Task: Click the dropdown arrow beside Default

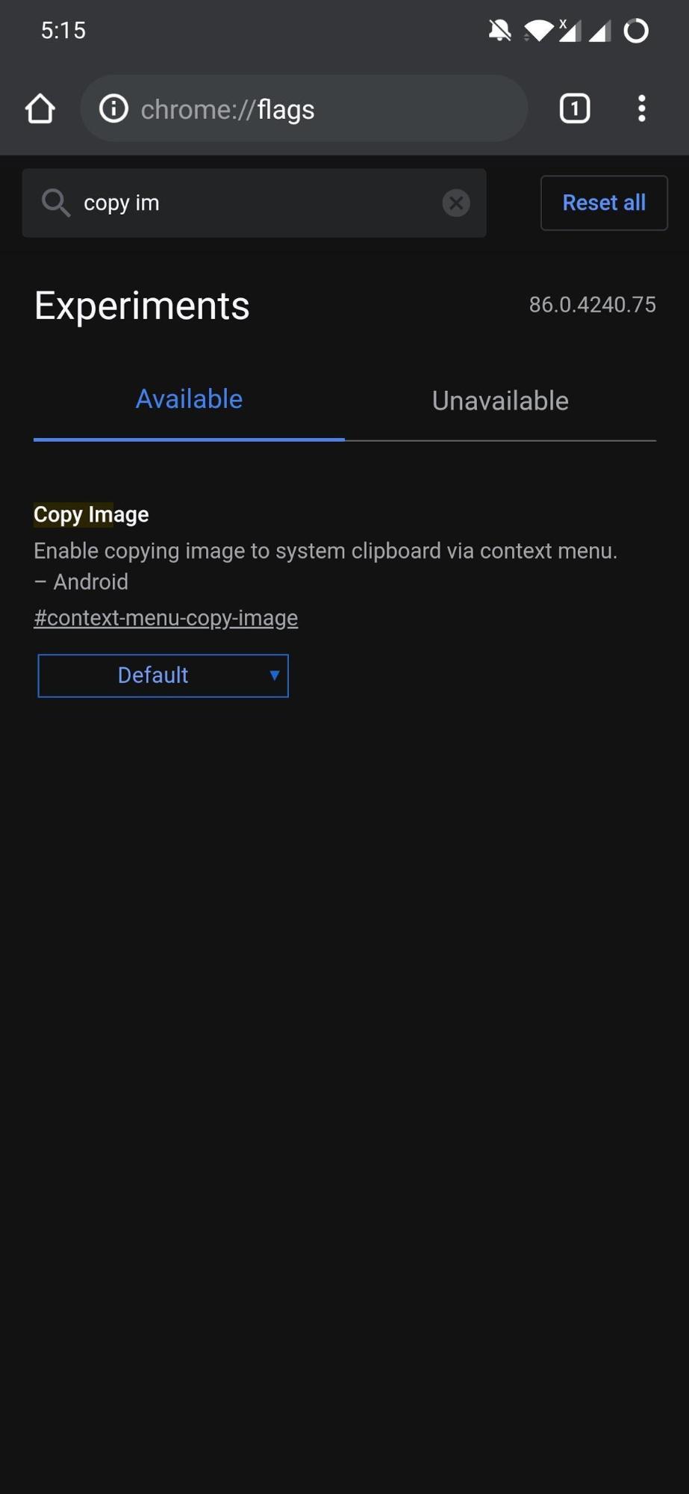Action: click(x=275, y=676)
